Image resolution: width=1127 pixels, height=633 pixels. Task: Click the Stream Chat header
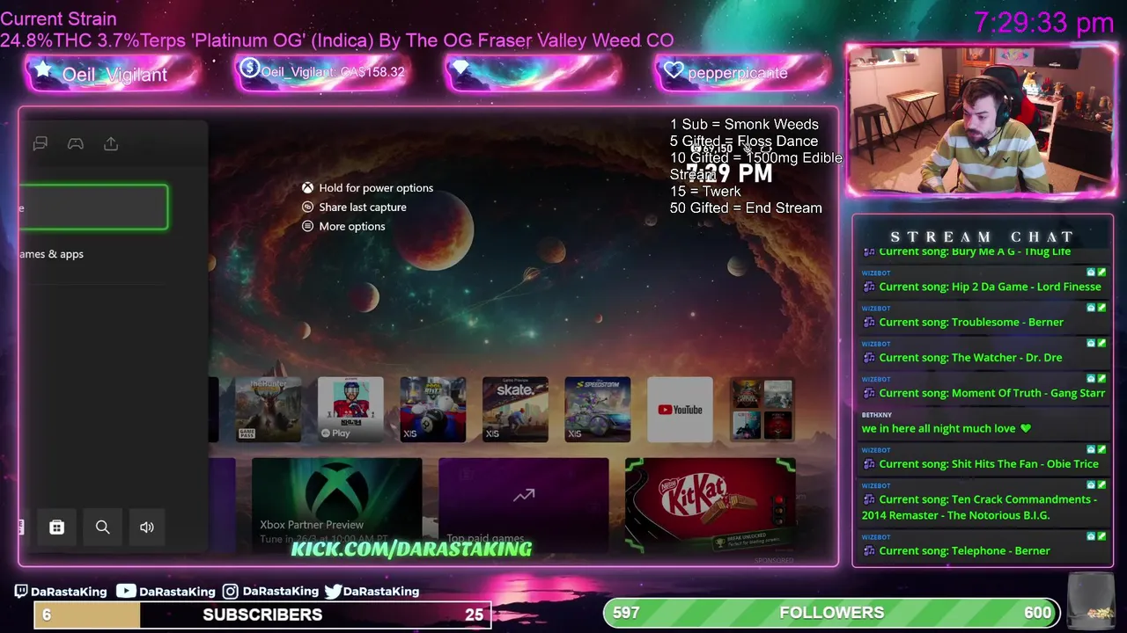[x=983, y=237]
